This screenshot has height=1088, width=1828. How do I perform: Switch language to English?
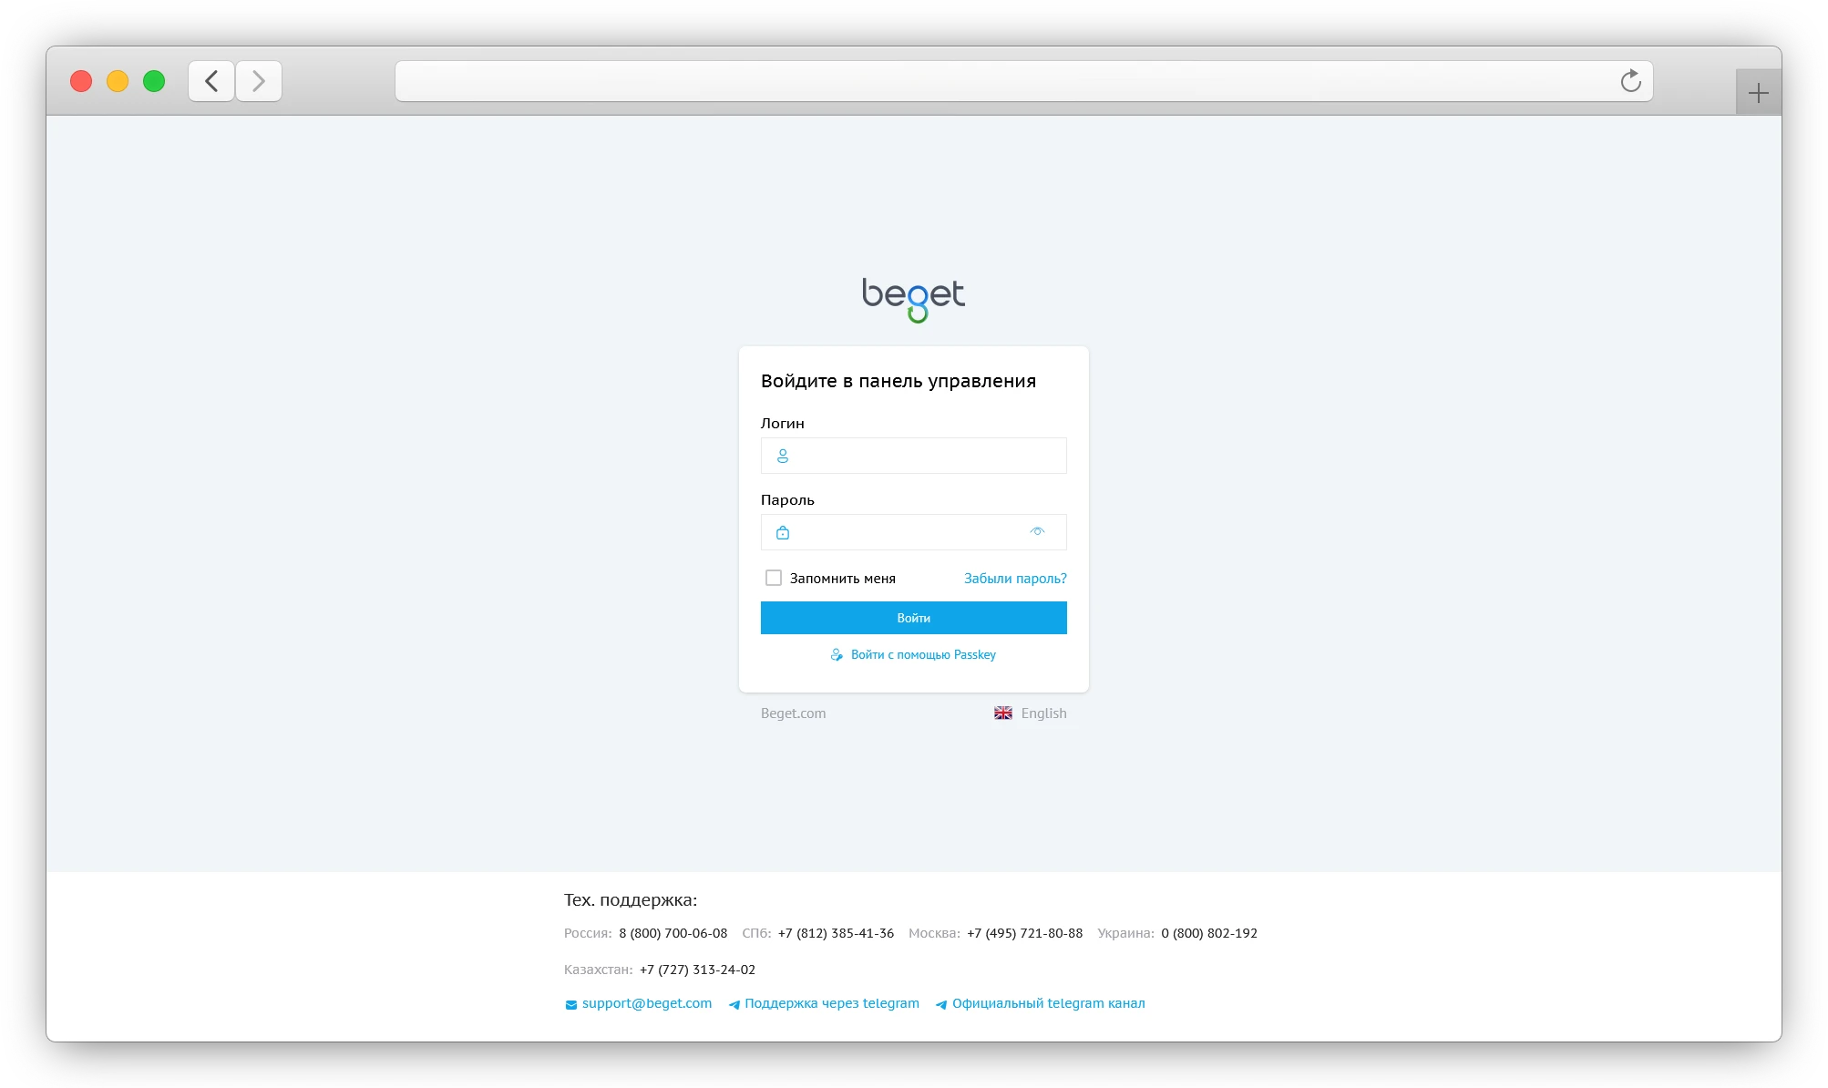(x=1043, y=713)
